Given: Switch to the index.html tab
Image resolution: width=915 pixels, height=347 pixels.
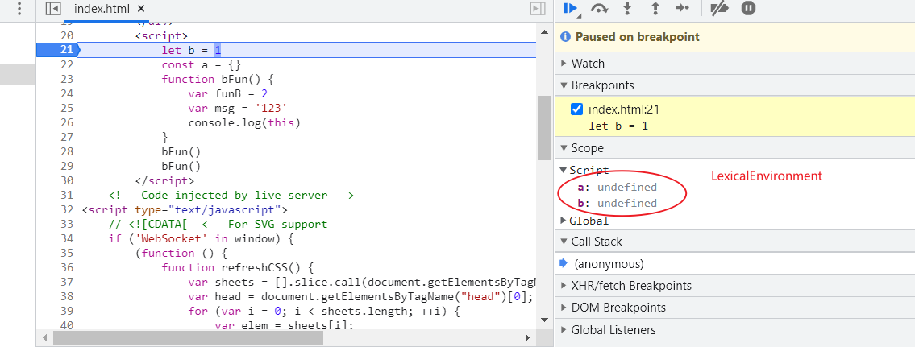Looking at the screenshot, I should [102, 9].
